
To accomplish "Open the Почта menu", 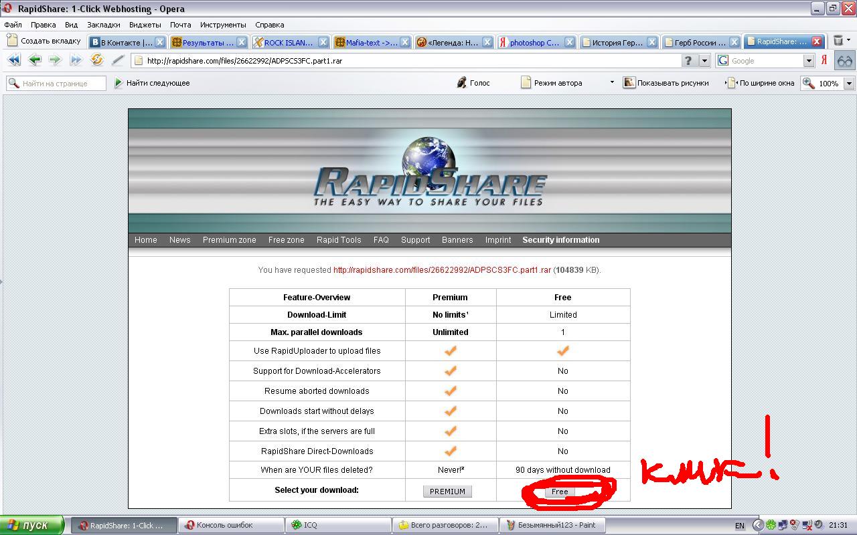I will click(x=181, y=25).
